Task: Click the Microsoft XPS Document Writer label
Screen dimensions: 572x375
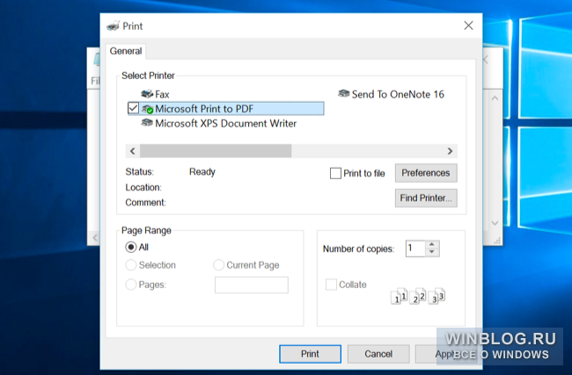Action: click(x=226, y=124)
